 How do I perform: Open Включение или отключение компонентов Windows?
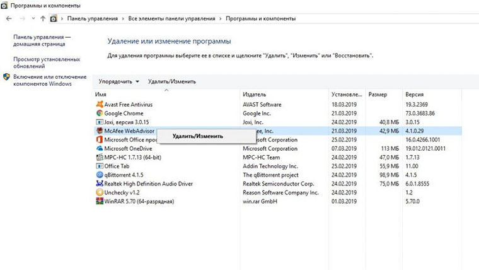(x=50, y=80)
